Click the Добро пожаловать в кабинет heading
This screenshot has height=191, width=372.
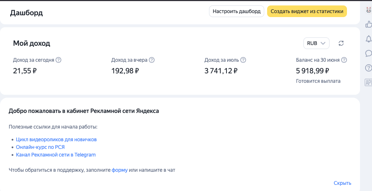(84, 111)
